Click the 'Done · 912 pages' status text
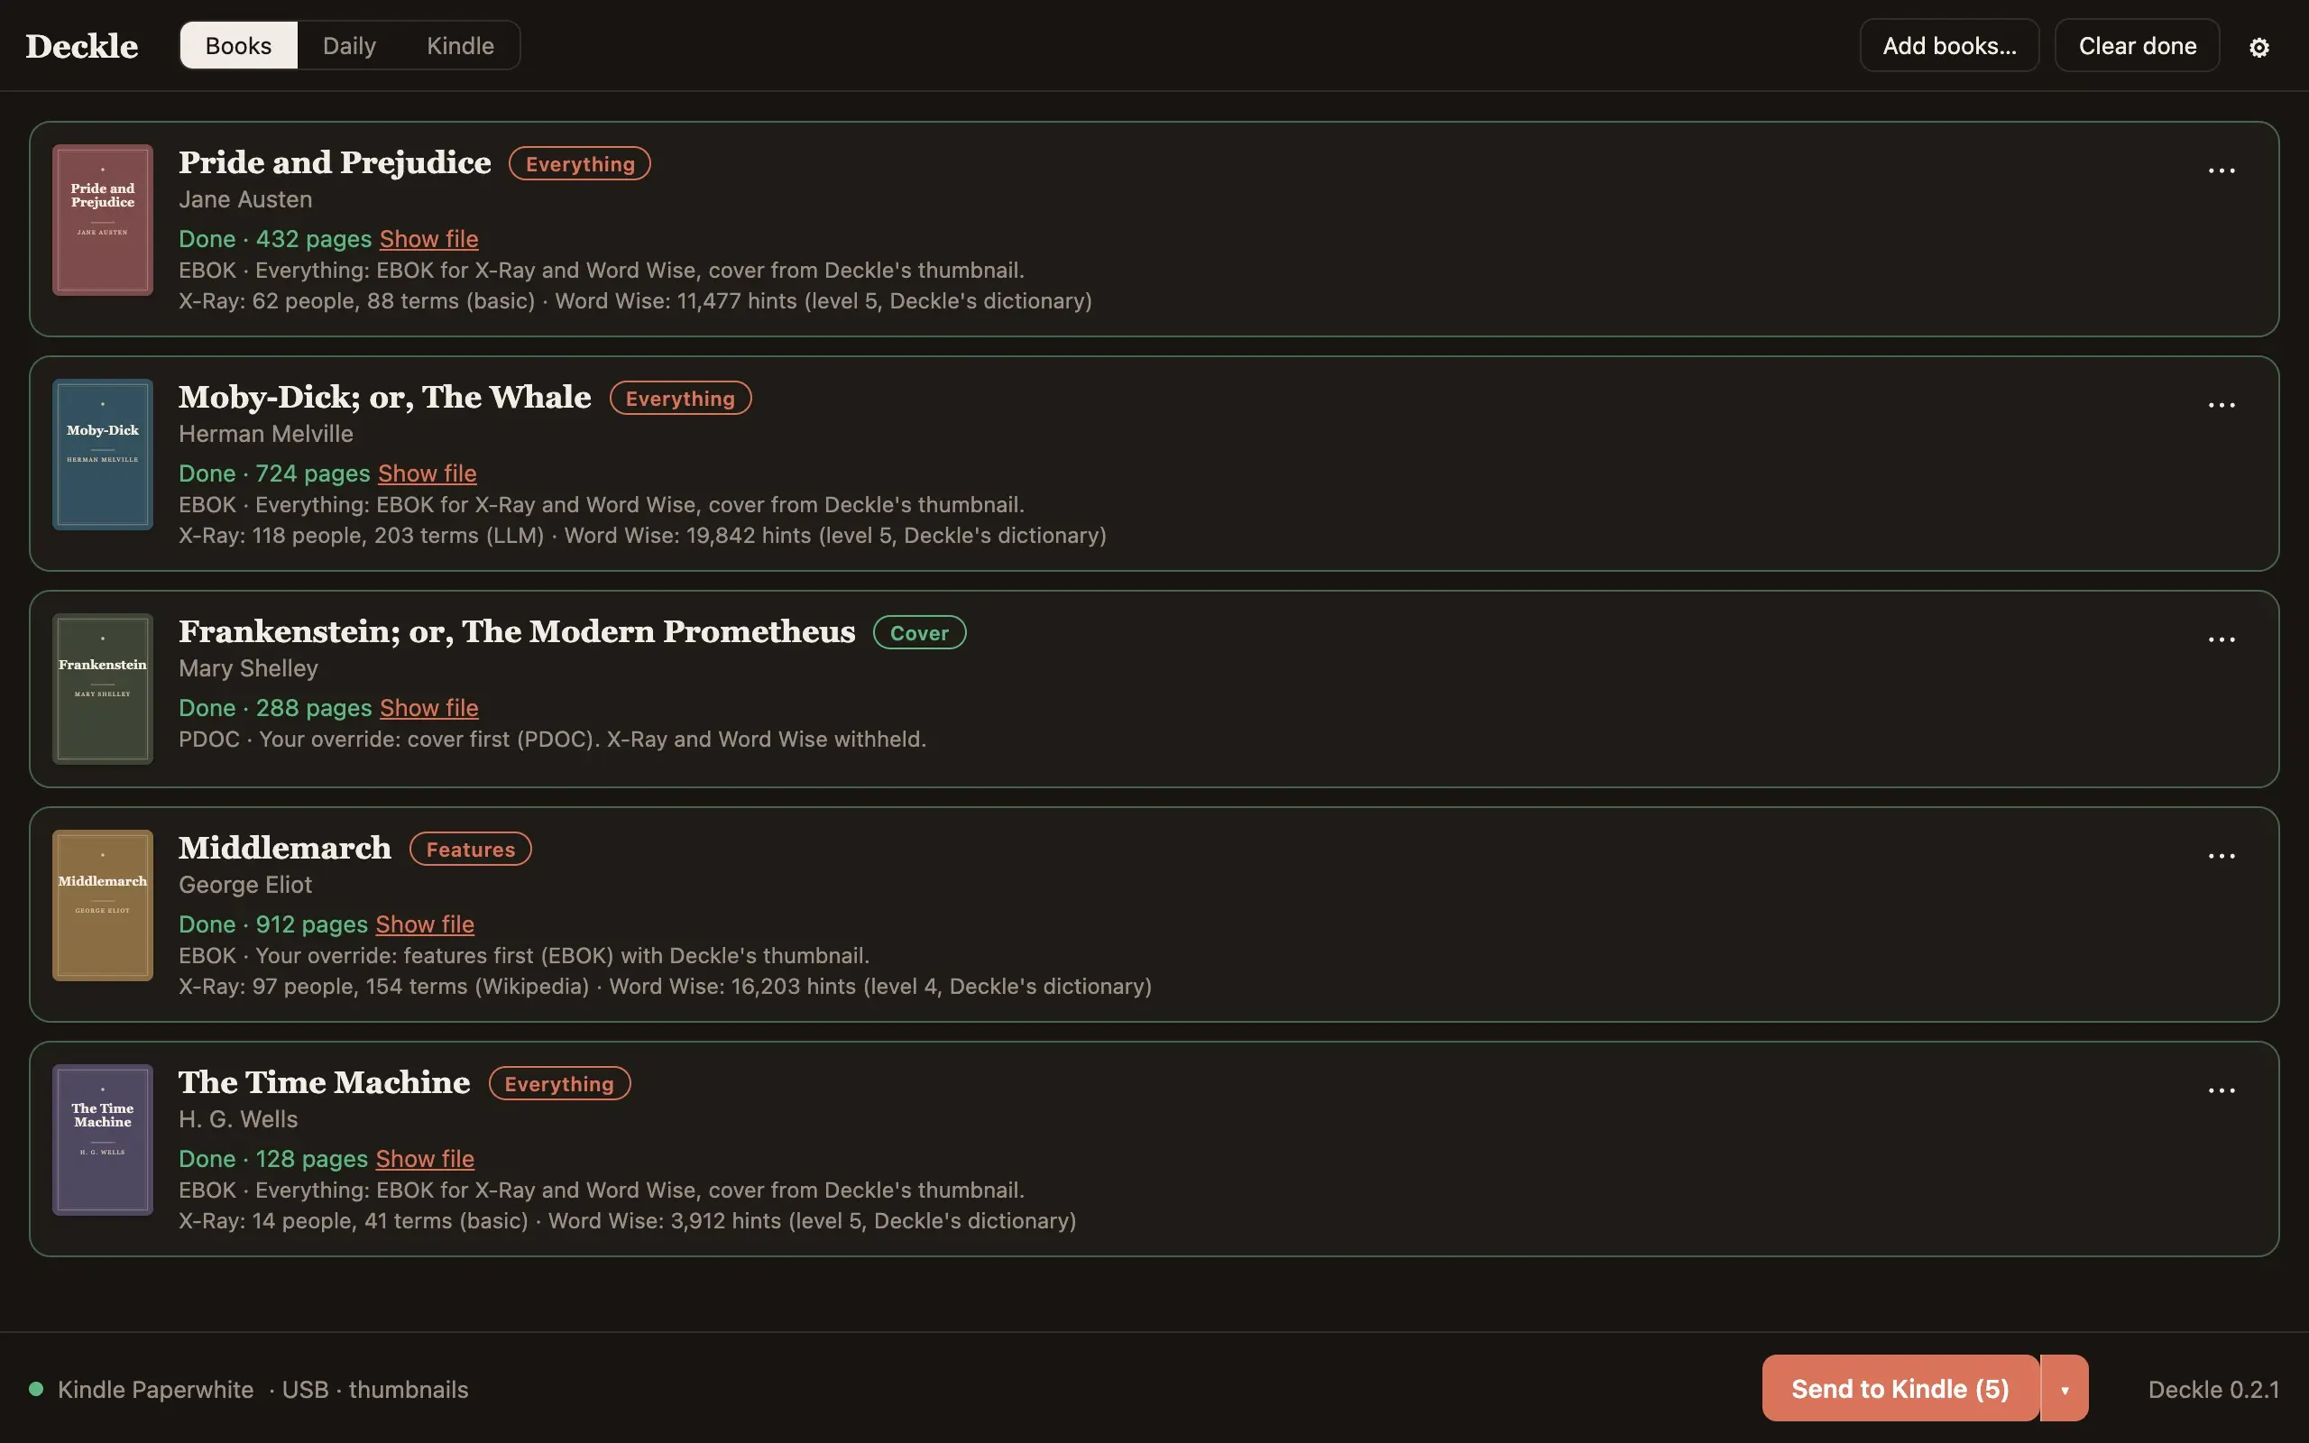 (273, 924)
